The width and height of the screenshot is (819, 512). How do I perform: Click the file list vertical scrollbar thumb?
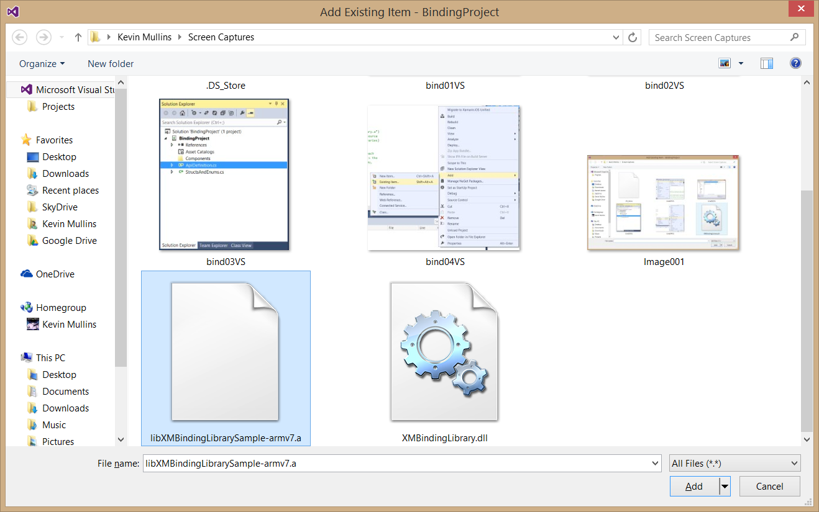click(807, 311)
